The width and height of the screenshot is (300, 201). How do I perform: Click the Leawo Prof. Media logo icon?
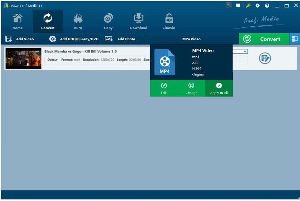(6, 6)
